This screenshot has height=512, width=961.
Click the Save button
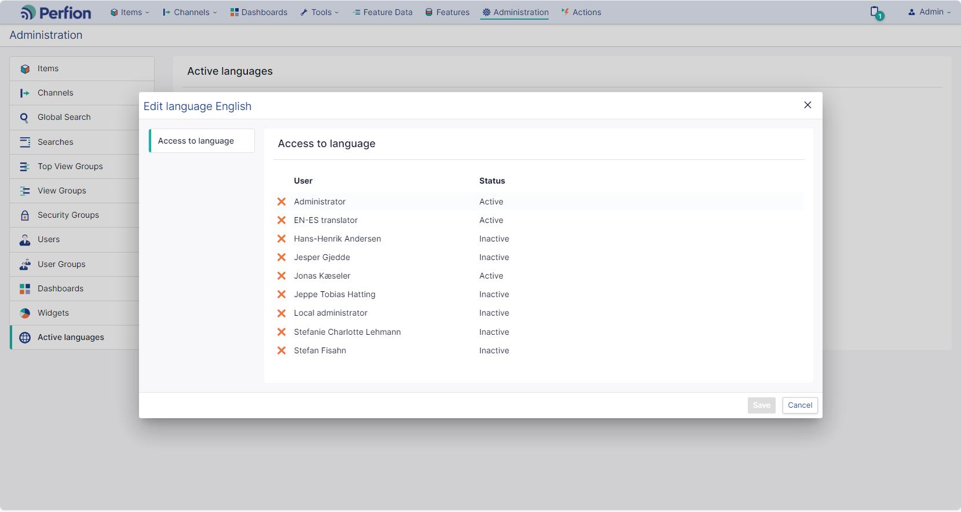click(x=761, y=405)
